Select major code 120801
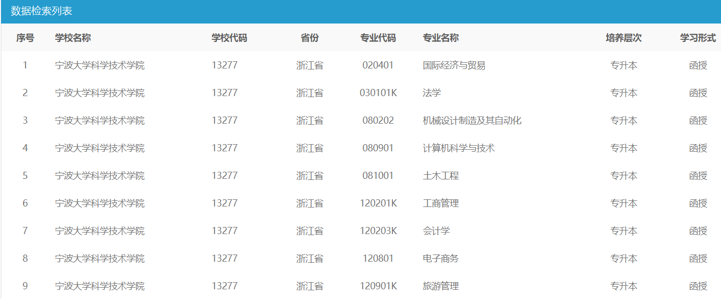Screen dimensions: 721x299 (378, 259)
